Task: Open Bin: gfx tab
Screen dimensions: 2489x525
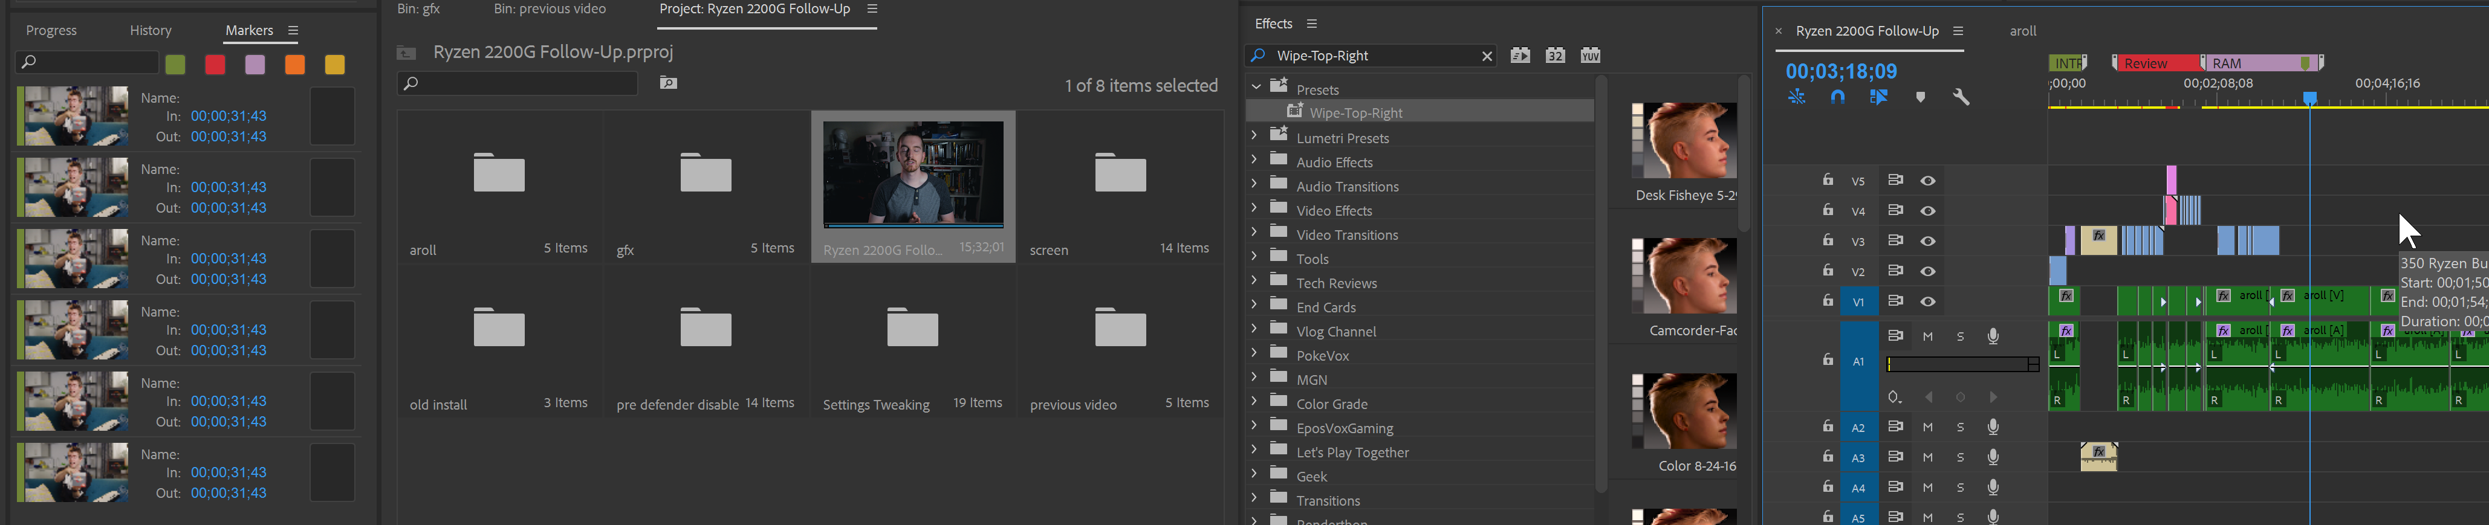Action: [418, 10]
